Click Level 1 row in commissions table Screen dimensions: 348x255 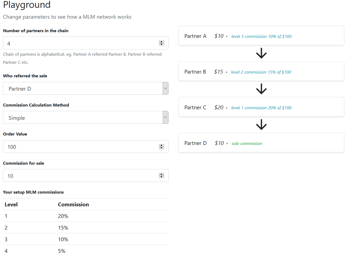click(86, 216)
